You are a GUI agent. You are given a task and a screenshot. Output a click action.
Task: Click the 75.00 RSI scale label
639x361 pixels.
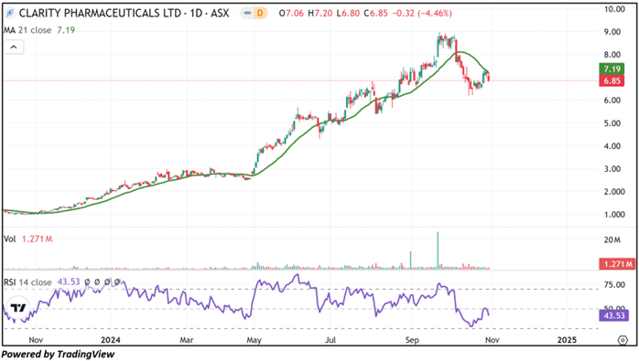pyautogui.click(x=614, y=284)
